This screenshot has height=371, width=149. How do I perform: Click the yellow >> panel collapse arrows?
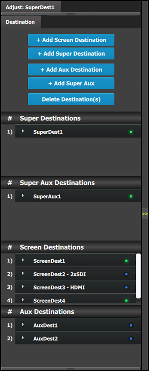tap(145, 214)
